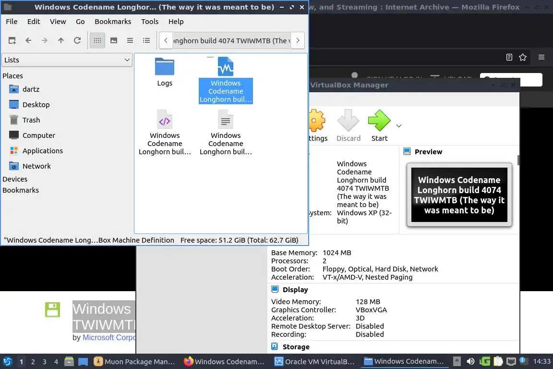This screenshot has height=369, width=553.
Task: Start the virtual machine
Action: (x=380, y=125)
